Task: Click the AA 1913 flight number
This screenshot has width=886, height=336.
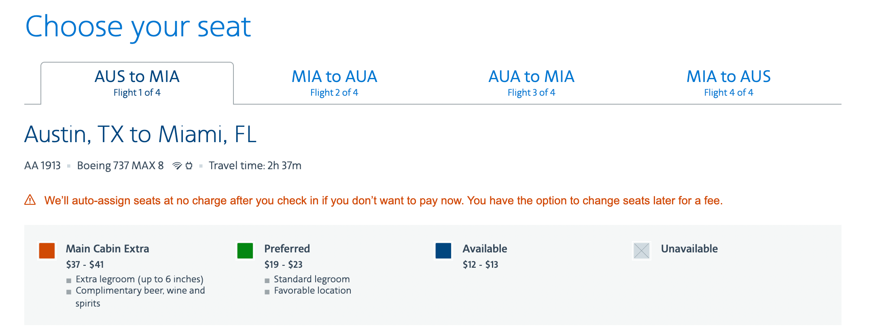Action: (42, 166)
